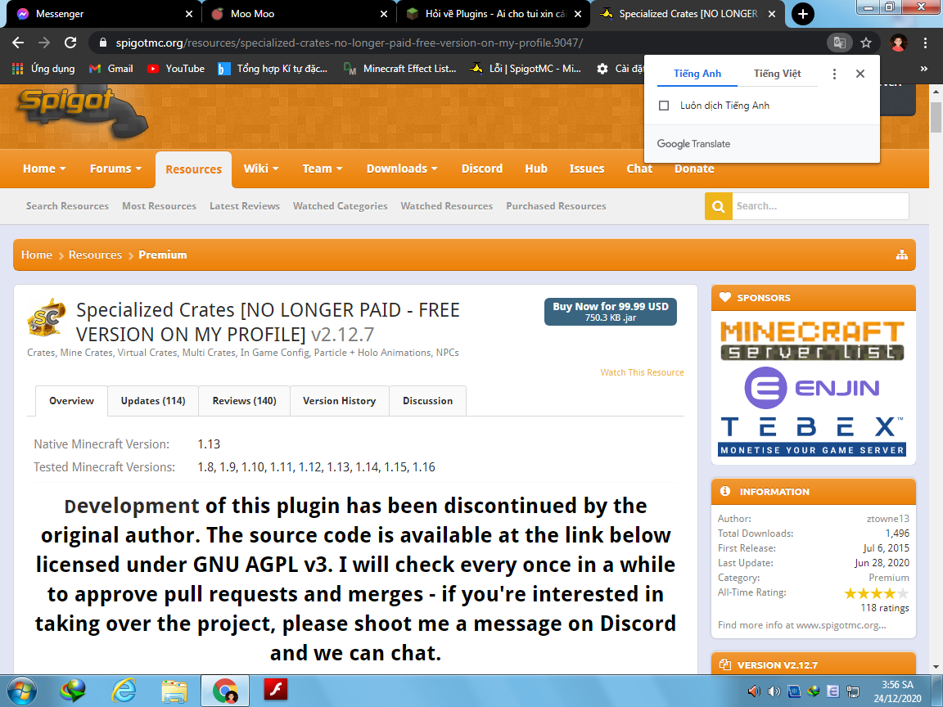The height and width of the screenshot is (707, 943).
Task: Click the Spigot logo
Action: point(81,115)
